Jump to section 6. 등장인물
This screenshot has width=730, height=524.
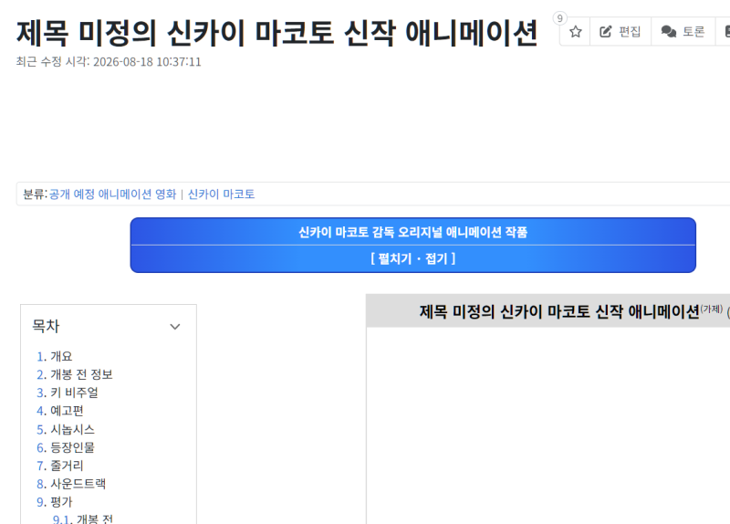click(x=65, y=447)
